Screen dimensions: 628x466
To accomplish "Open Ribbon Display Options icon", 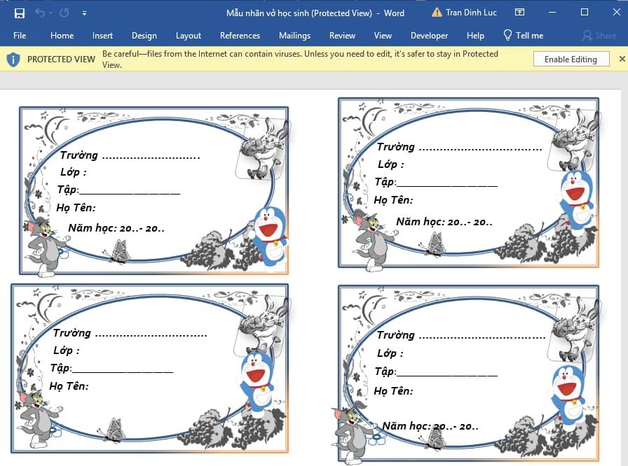I will [519, 13].
